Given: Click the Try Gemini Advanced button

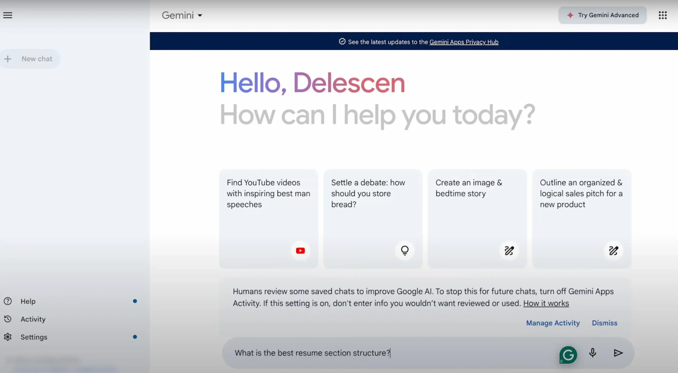Looking at the screenshot, I should (x=603, y=15).
